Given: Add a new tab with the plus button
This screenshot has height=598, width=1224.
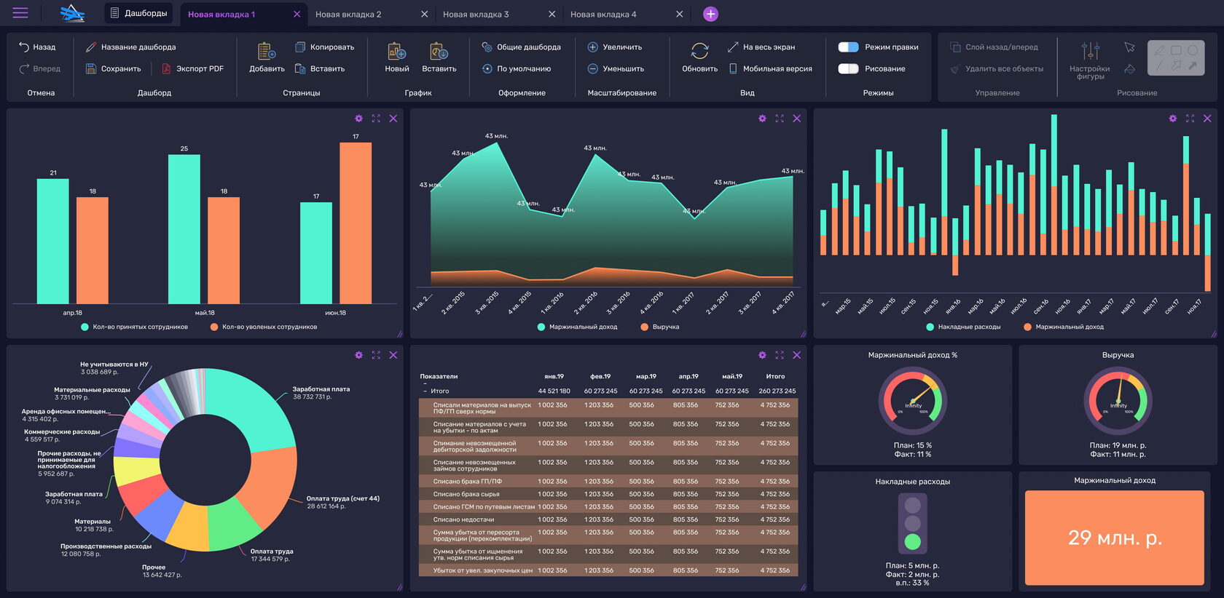Looking at the screenshot, I should pos(710,14).
